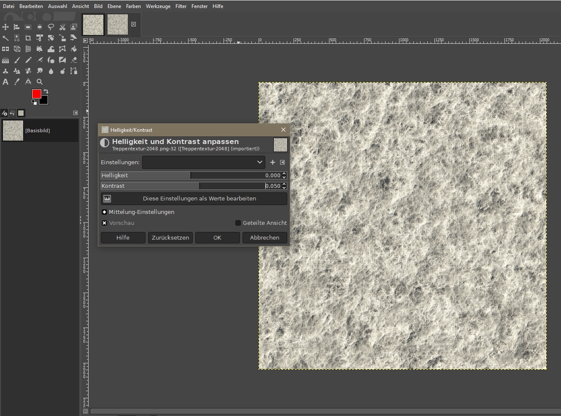The image size is (561, 416).
Task: Reset colors to default black and white
Action: click(x=34, y=102)
